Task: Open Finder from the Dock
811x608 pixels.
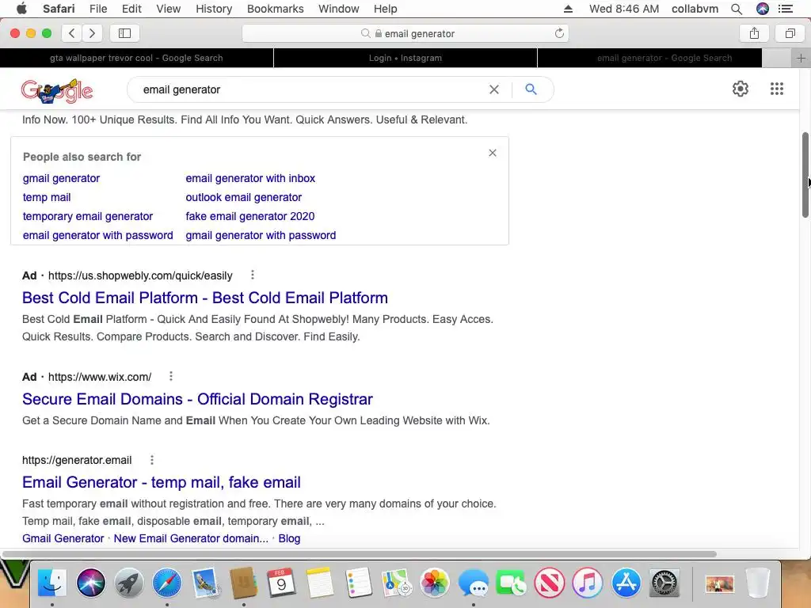Action: coord(52,583)
